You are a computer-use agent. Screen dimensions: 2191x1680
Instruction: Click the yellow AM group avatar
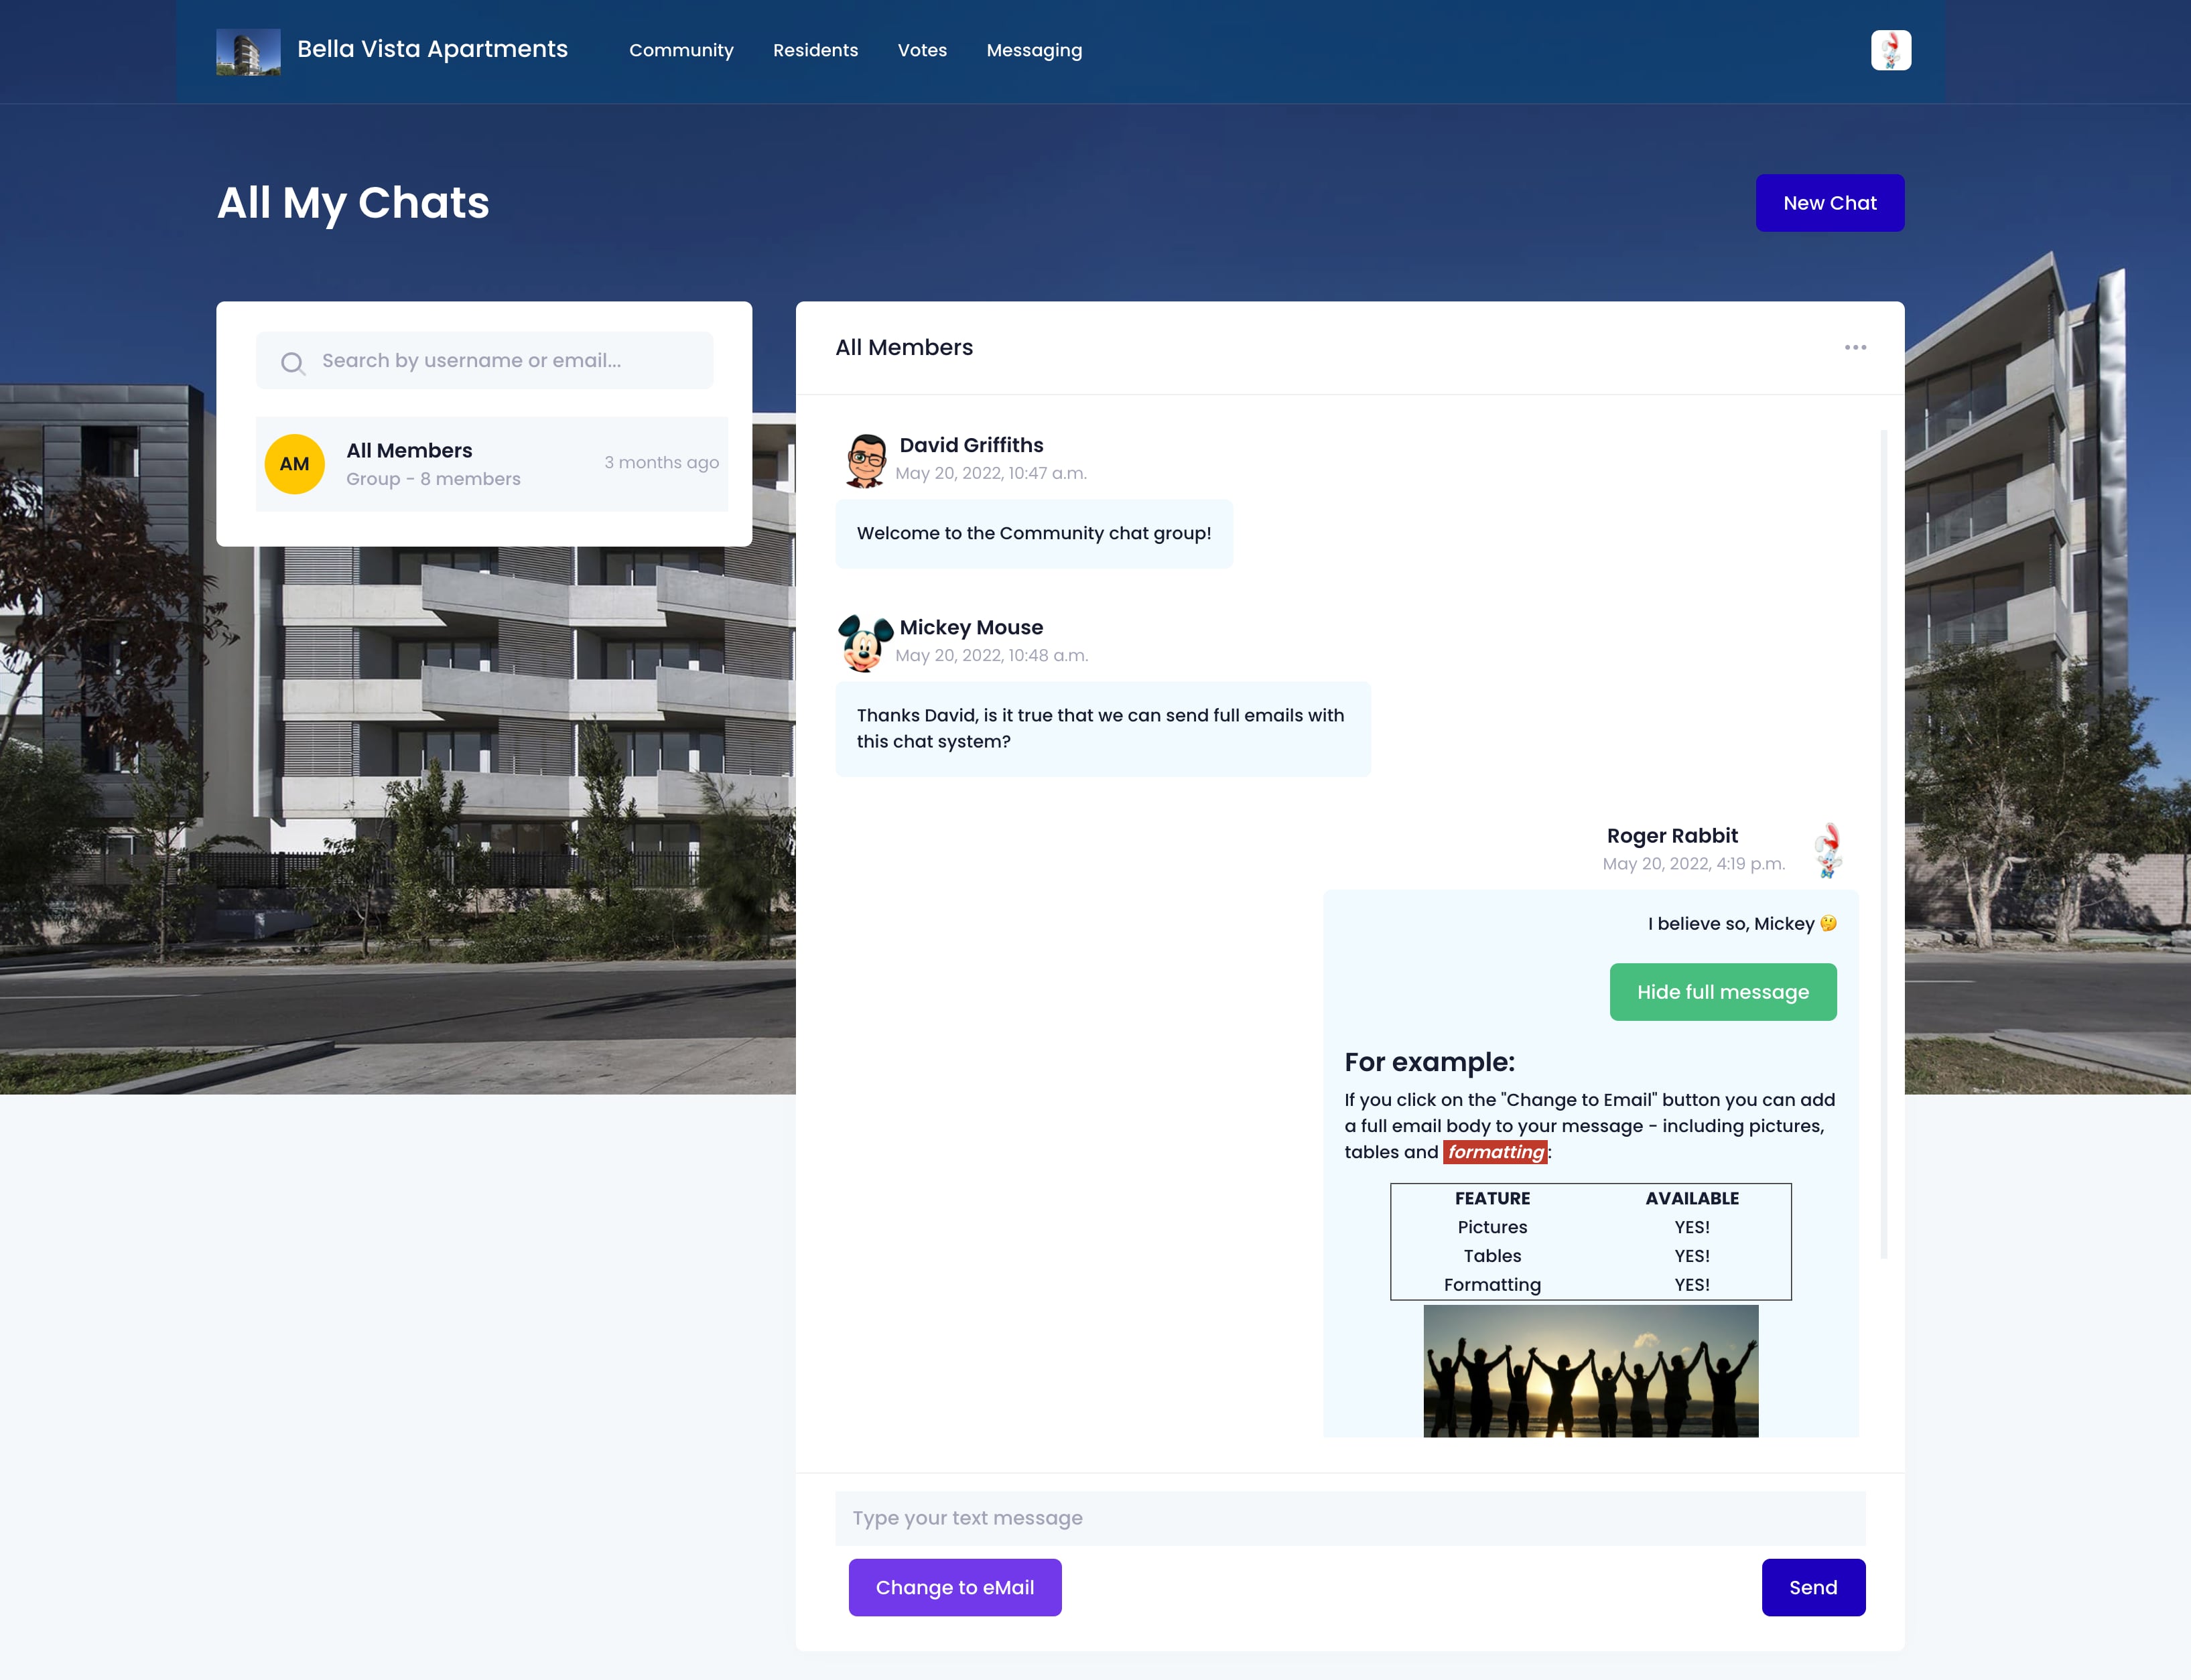click(294, 464)
